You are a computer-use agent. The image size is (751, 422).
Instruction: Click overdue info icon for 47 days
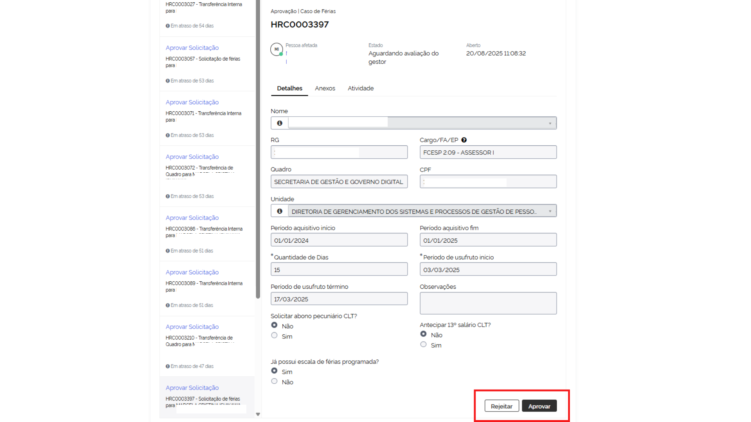(167, 367)
